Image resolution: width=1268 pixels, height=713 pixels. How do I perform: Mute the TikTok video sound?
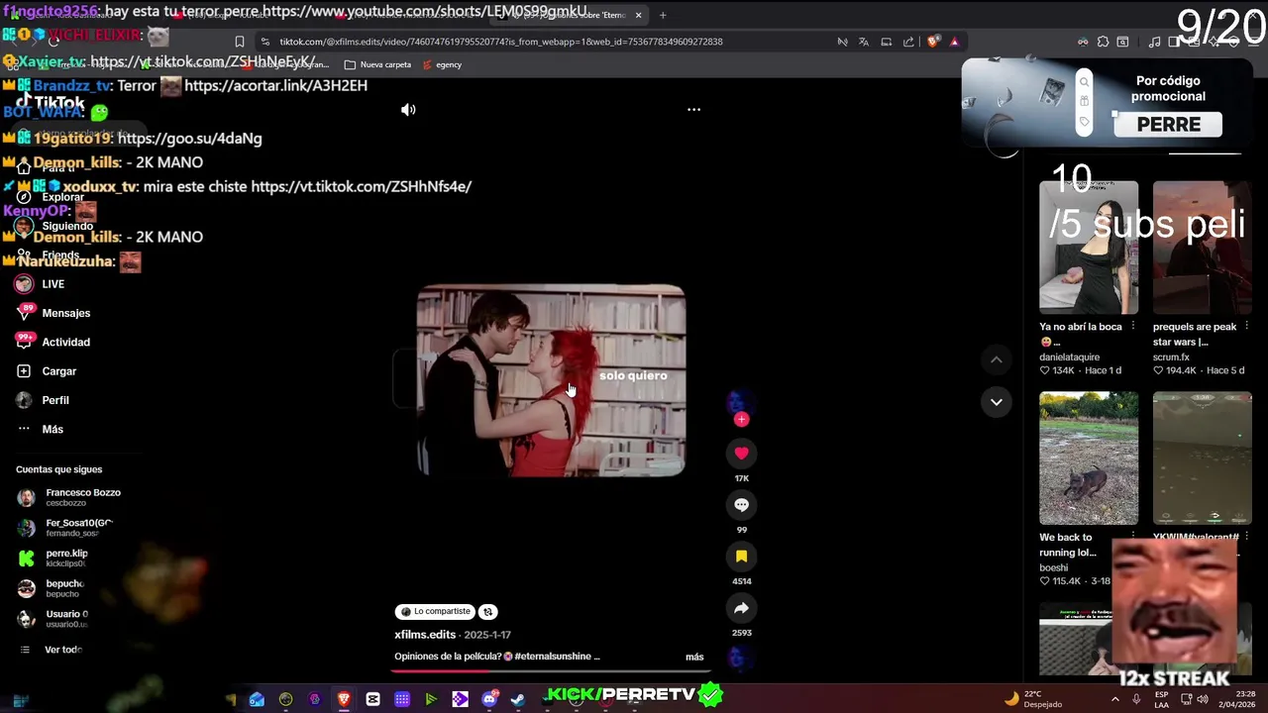[408, 110]
